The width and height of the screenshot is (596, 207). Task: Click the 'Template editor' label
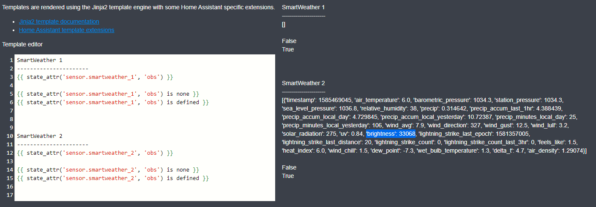[22, 44]
